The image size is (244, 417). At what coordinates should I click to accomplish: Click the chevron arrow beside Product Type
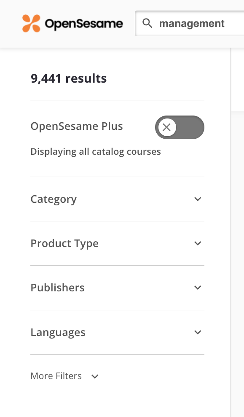(198, 243)
